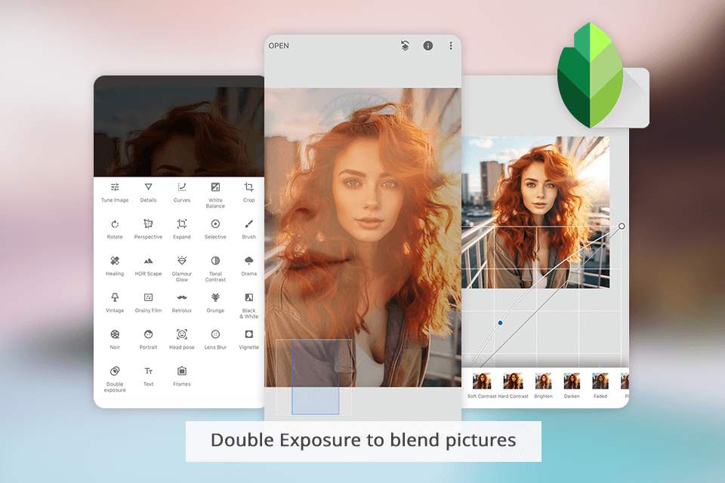This screenshot has width=725, height=483.
Task: Select the Hard Contrast curve preset
Action: coord(514,386)
